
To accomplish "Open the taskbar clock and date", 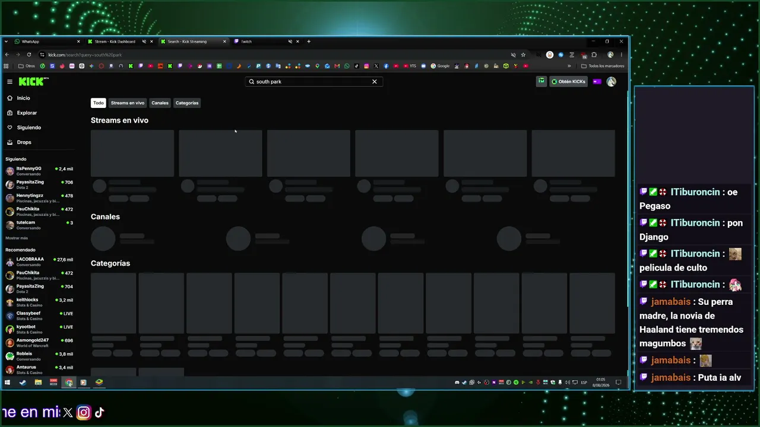I will tap(601, 383).
